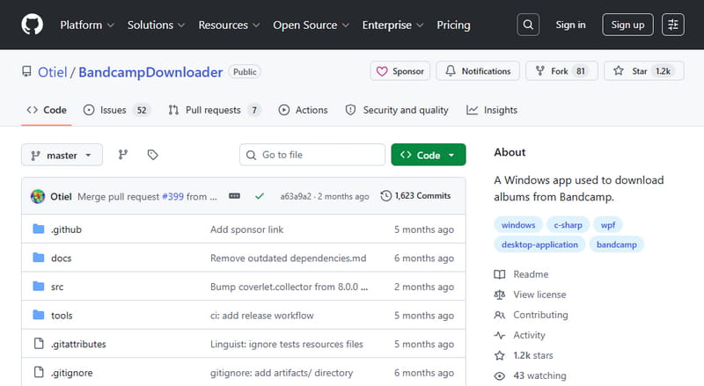
Task: Open the GitHub homepage logo
Action: [33, 25]
